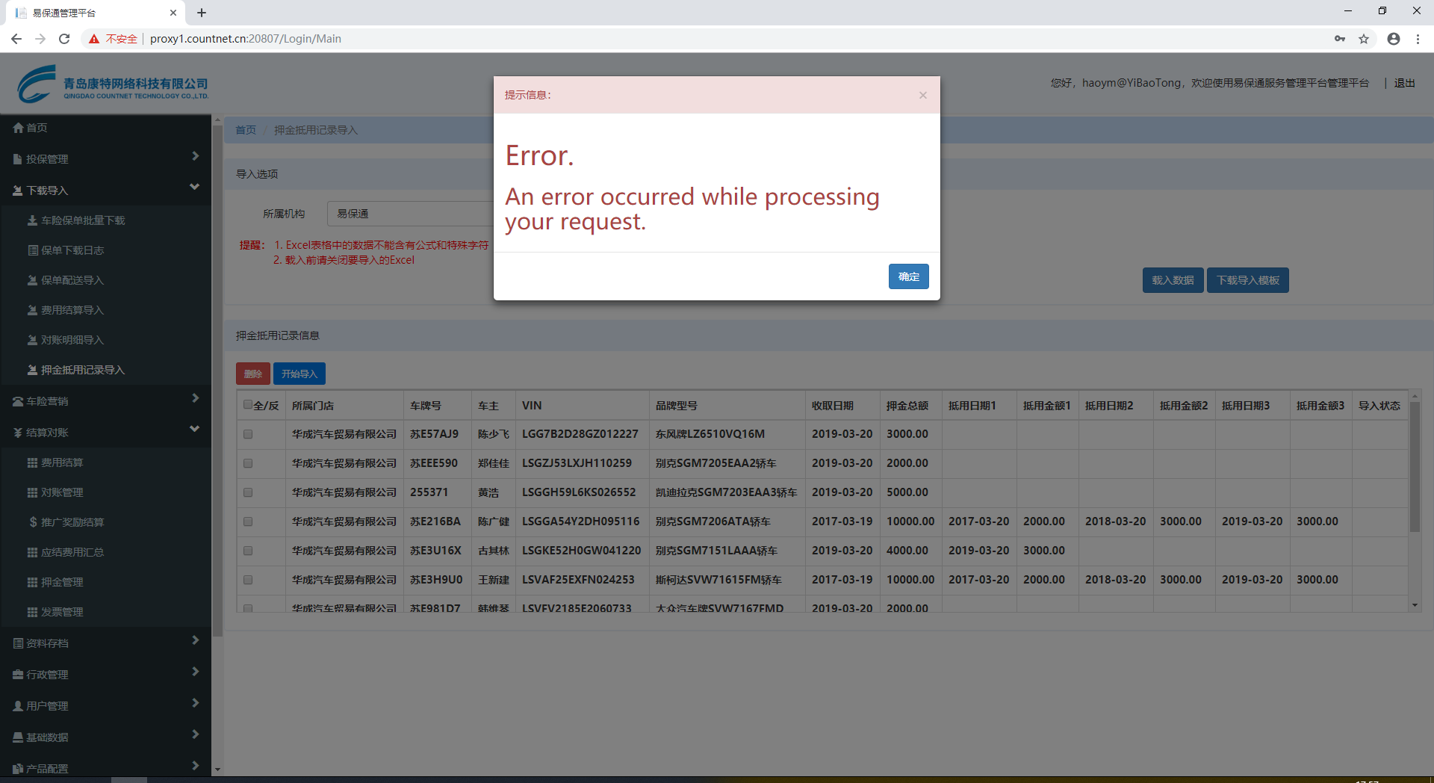Click the red 删除 button
This screenshot has width=1434, height=783.
pyautogui.click(x=253, y=374)
